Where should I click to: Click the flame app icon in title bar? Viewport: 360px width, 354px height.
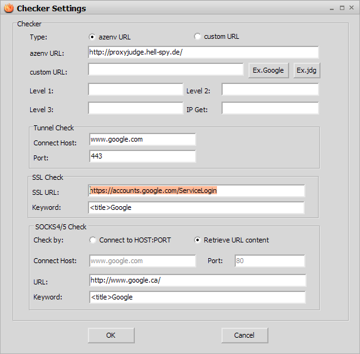(9, 8)
